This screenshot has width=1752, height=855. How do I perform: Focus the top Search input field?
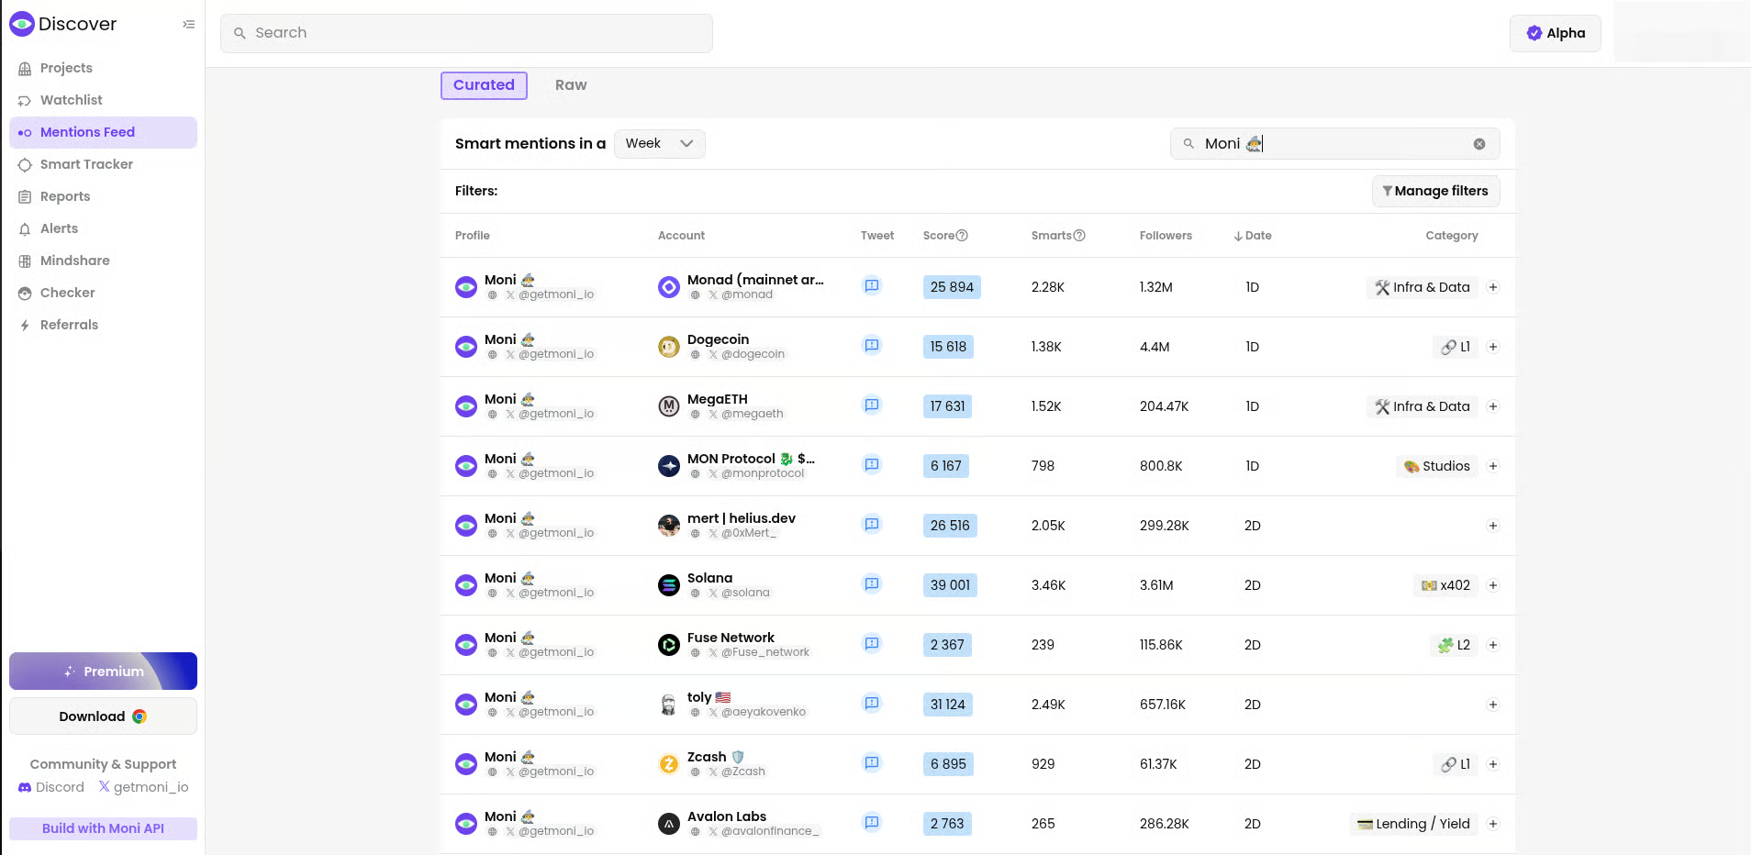tap(466, 33)
